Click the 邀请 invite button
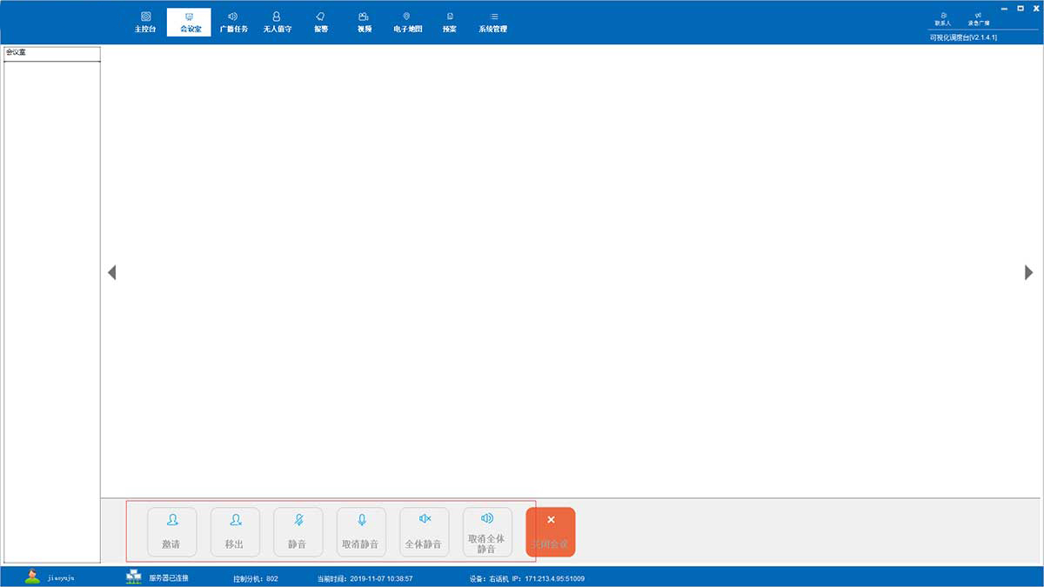 (x=171, y=531)
